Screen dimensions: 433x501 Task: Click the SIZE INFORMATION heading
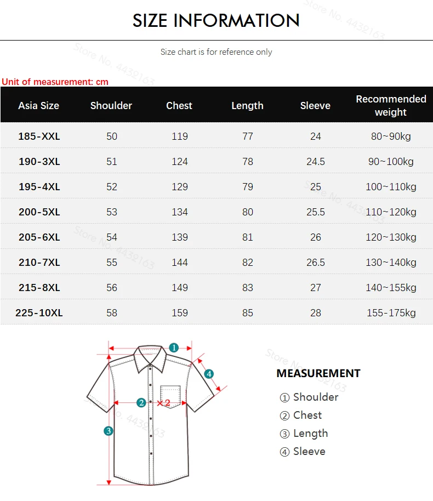click(x=216, y=21)
